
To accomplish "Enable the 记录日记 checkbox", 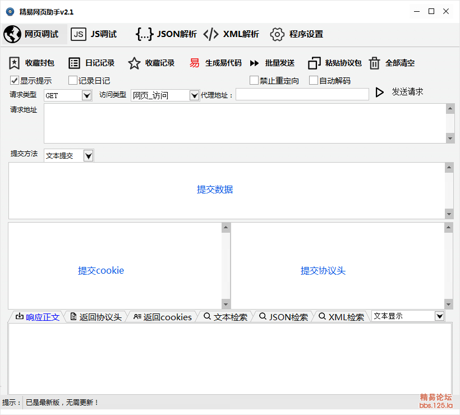I will point(72,80).
